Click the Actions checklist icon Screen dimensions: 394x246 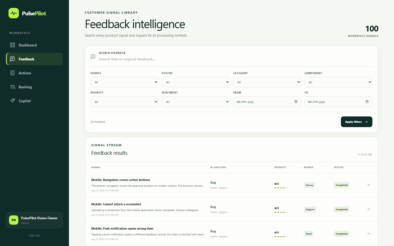pos(13,73)
